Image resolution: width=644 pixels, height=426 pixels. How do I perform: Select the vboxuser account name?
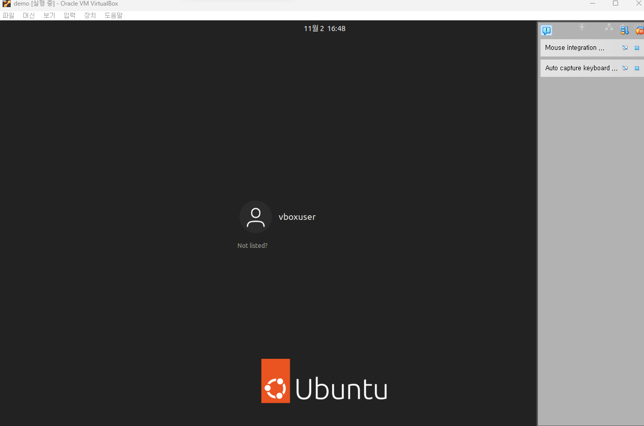coord(297,217)
